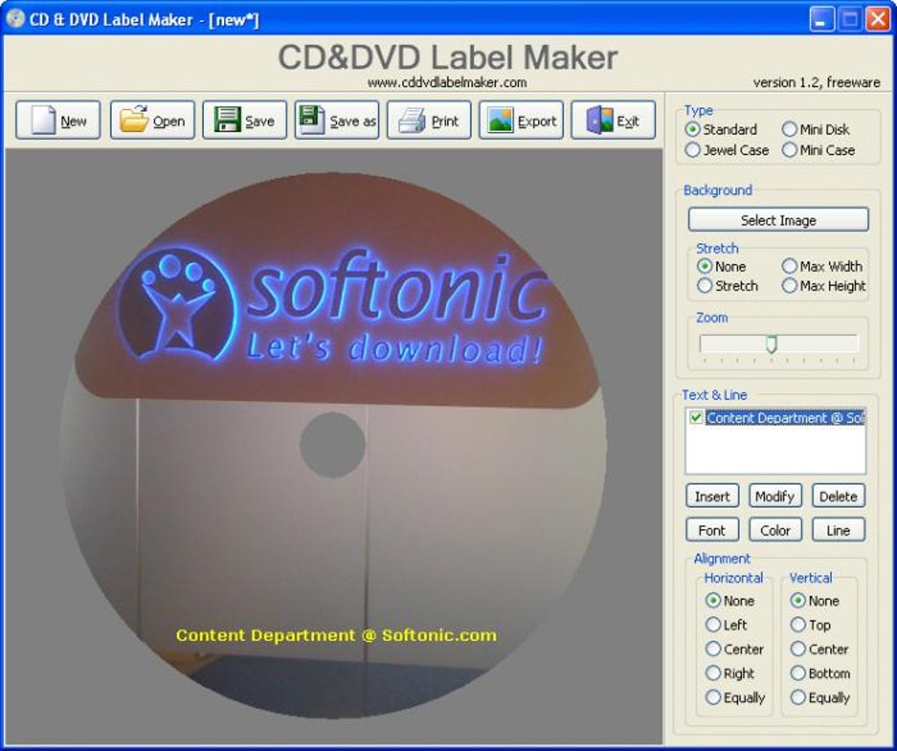This screenshot has height=751, width=897.
Task: Select the Standard type radio button
Action: 693,129
